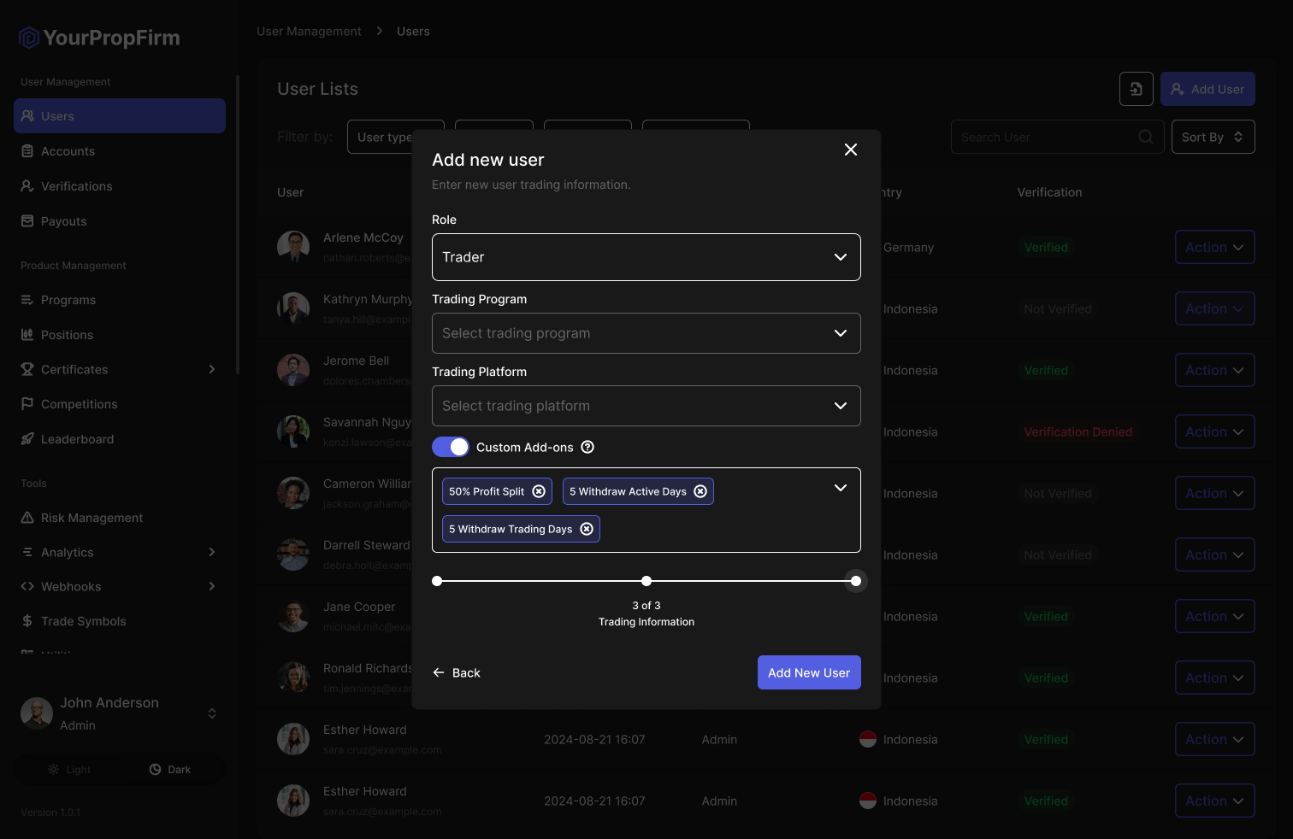Go to Risk Management in sidebar
The image size is (1293, 839).
[92, 518]
